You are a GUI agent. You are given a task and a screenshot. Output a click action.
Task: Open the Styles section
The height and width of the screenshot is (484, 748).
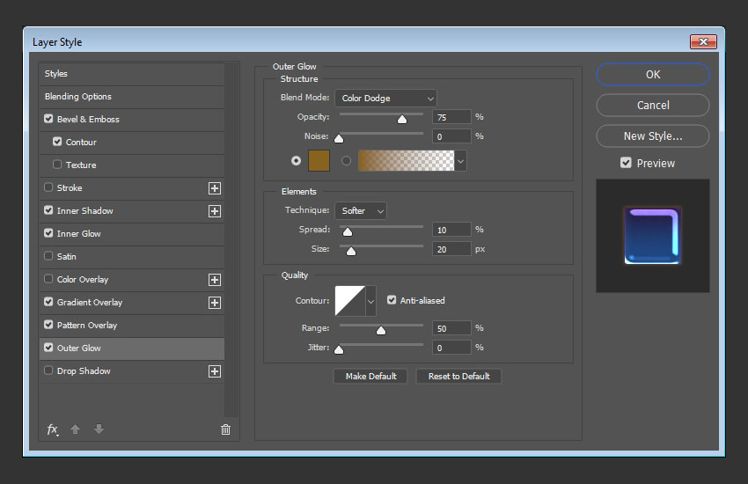(131, 74)
